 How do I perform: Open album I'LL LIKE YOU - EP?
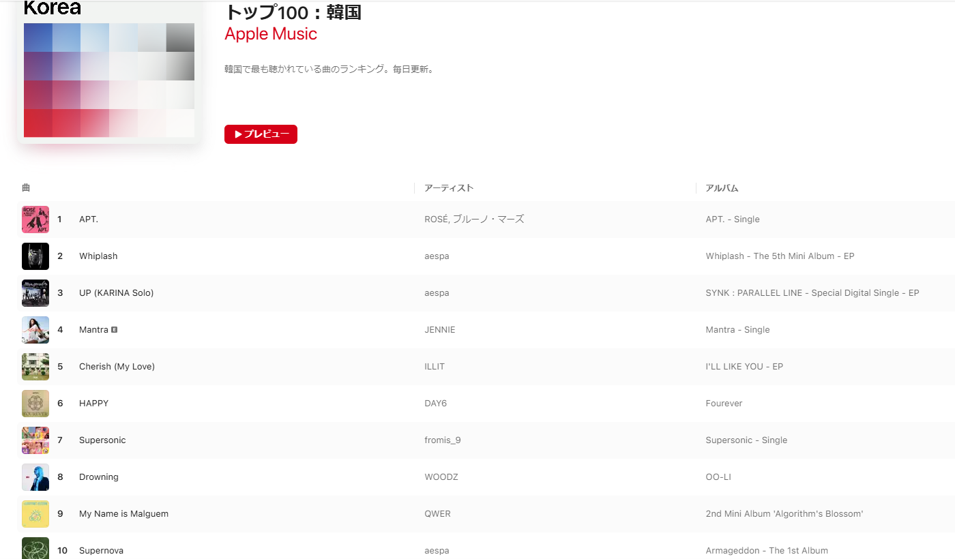[x=744, y=367]
